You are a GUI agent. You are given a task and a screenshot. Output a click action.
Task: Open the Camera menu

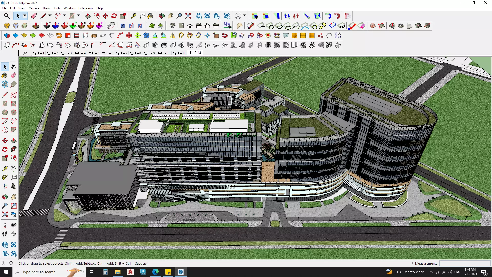coord(34,8)
